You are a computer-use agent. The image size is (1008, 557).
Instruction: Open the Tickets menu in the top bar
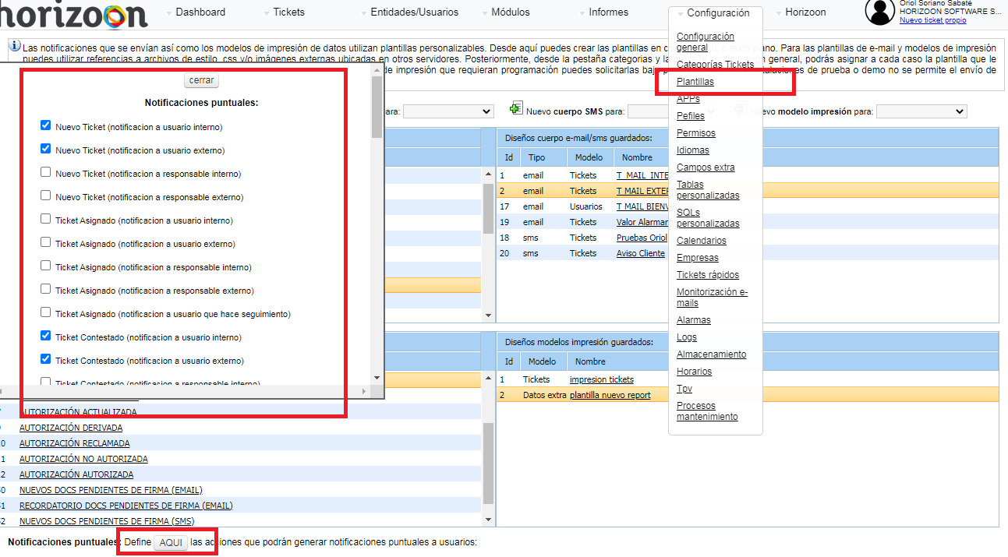(289, 12)
